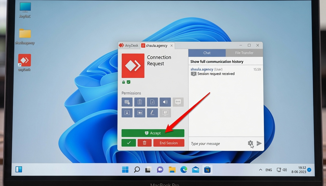Toggle the grayed session recording permission
The image size is (326, 186).
pos(178,102)
